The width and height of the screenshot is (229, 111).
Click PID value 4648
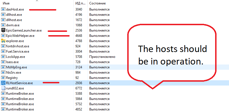(x=79, y=36)
